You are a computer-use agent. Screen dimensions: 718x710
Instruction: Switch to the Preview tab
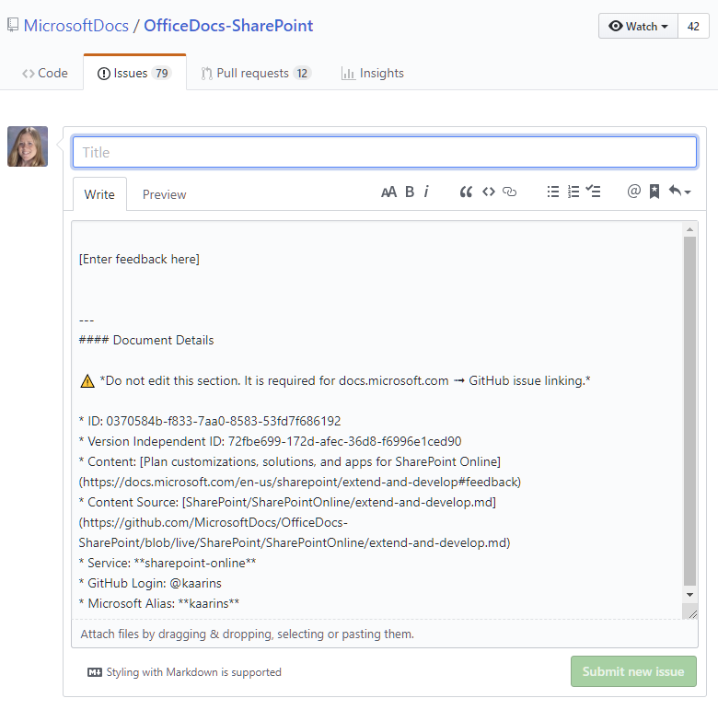(164, 194)
